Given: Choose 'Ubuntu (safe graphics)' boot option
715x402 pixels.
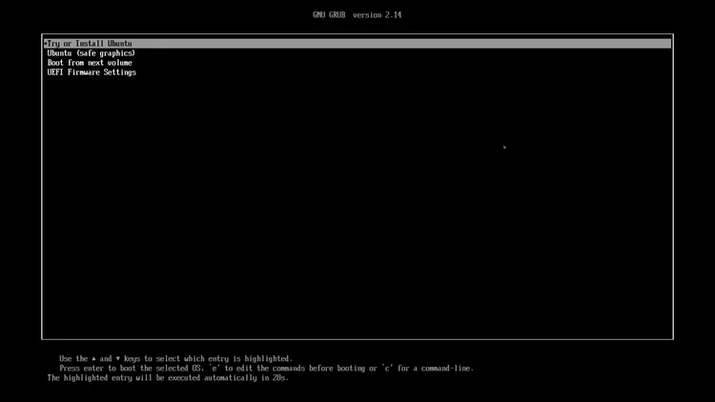Looking at the screenshot, I should point(92,53).
